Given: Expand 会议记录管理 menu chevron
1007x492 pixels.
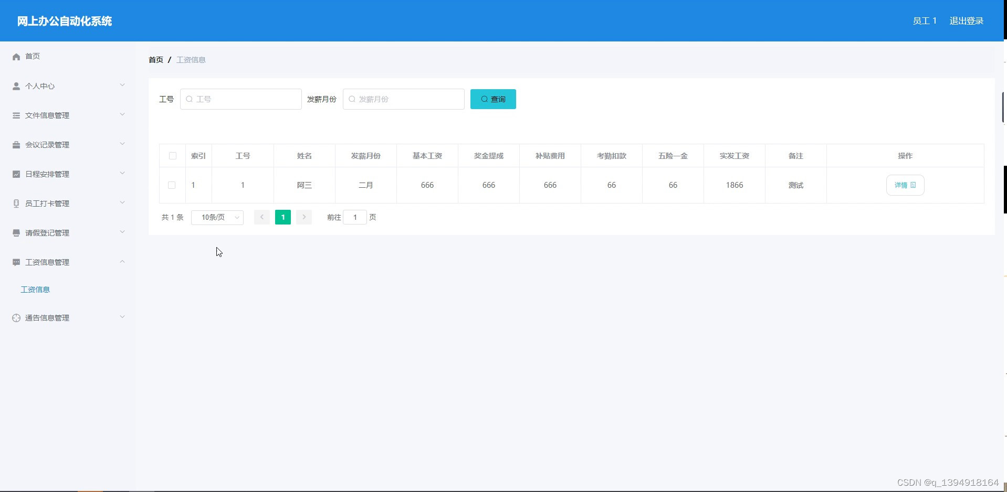Looking at the screenshot, I should (x=122, y=144).
